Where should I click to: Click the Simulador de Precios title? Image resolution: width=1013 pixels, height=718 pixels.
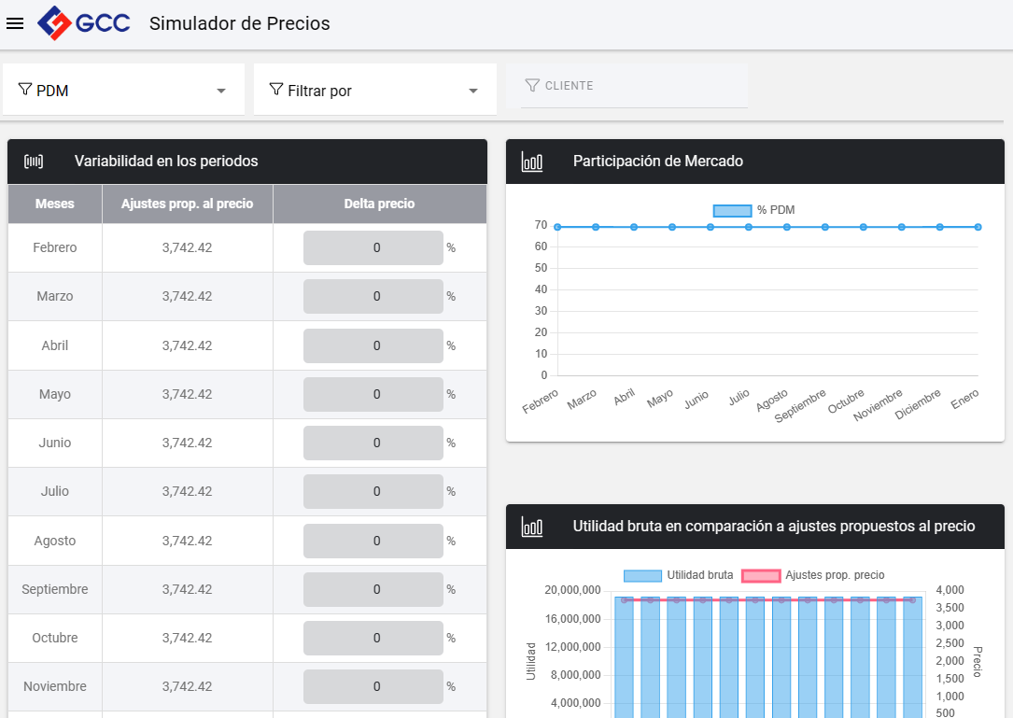pyautogui.click(x=240, y=23)
